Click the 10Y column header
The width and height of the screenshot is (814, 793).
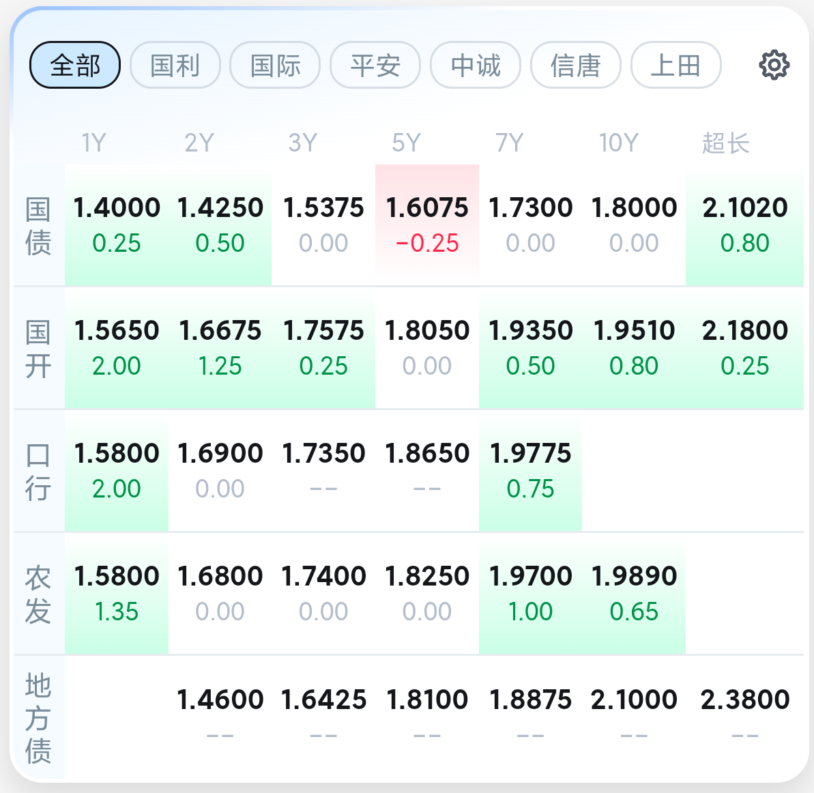point(618,143)
